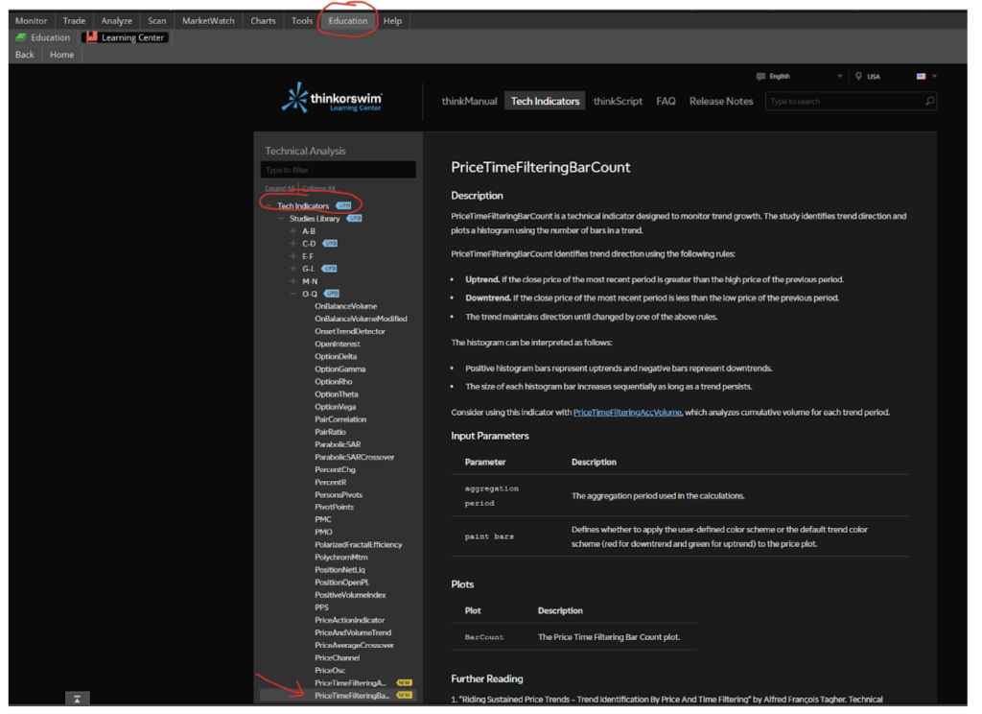Click the scroll-to-top arrow button
This screenshot has height=714, width=982.
point(77,699)
